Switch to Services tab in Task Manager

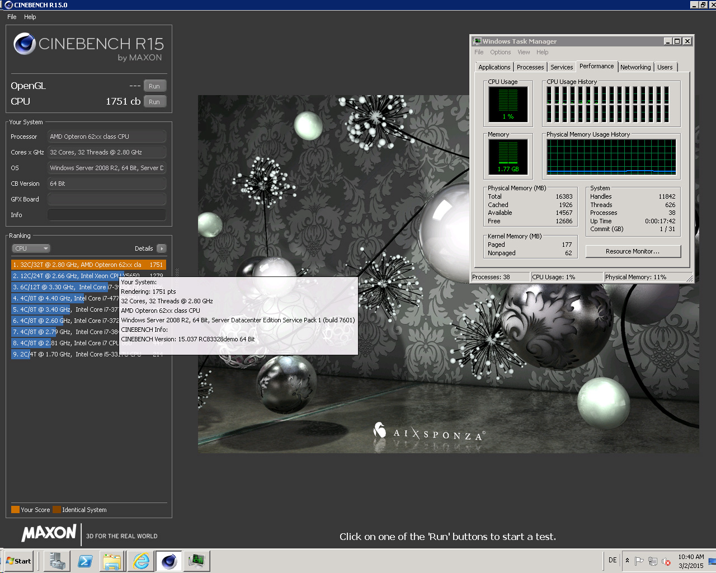pos(562,67)
